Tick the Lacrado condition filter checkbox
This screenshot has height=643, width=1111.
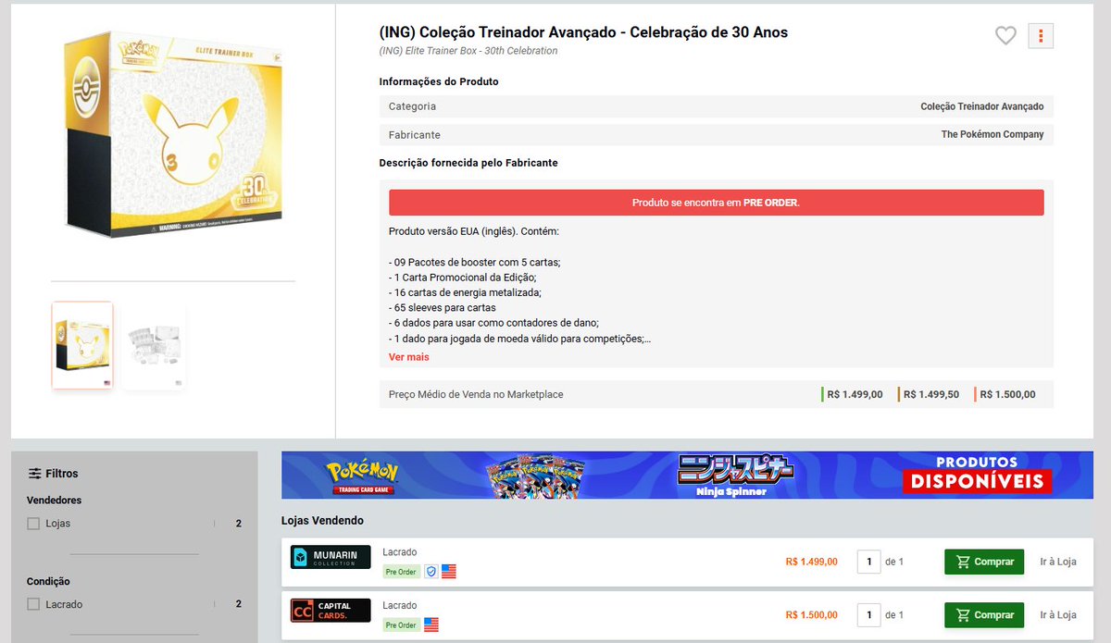(33, 604)
